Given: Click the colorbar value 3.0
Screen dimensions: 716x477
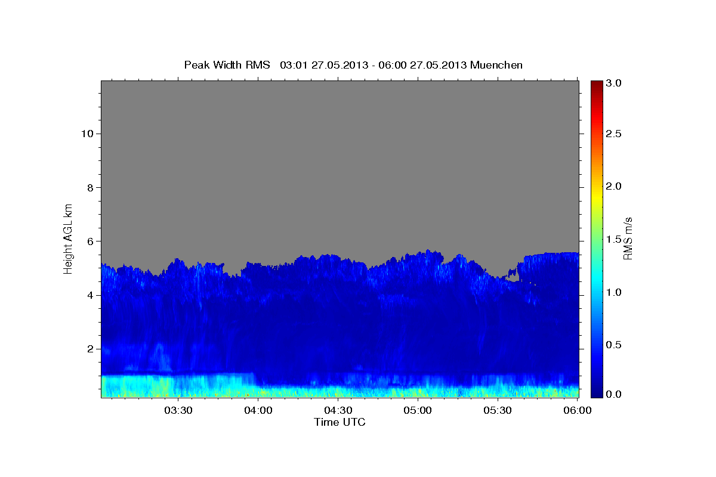Looking at the screenshot, I should (615, 83).
